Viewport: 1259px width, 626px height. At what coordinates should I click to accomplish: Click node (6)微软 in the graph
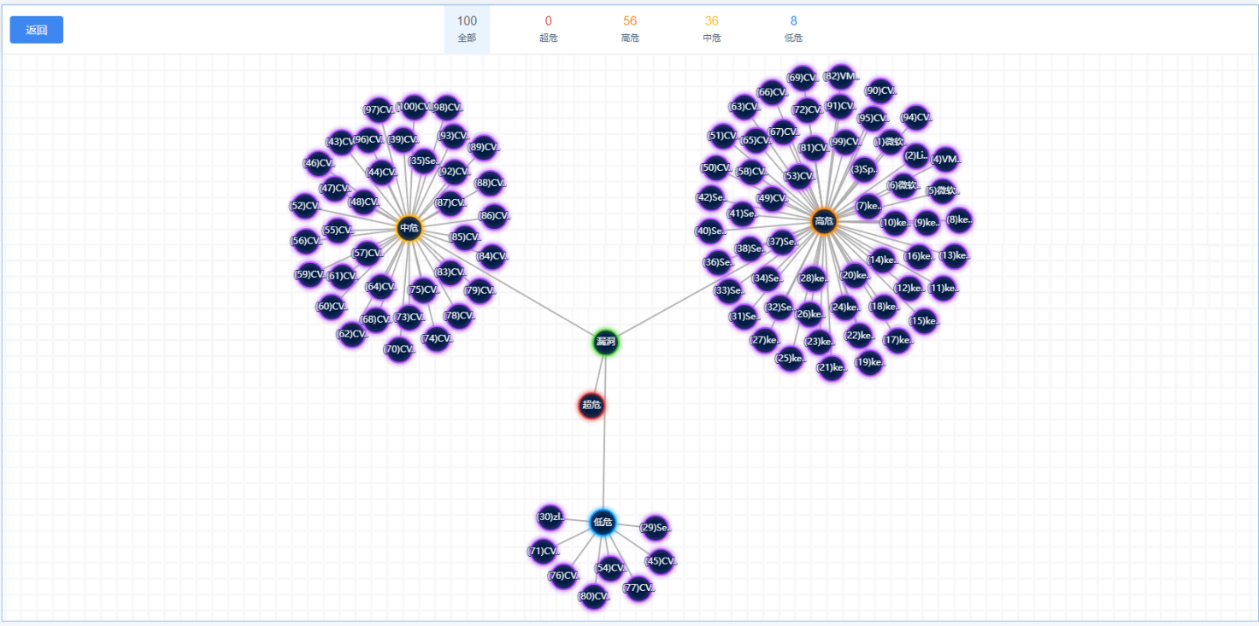click(902, 185)
